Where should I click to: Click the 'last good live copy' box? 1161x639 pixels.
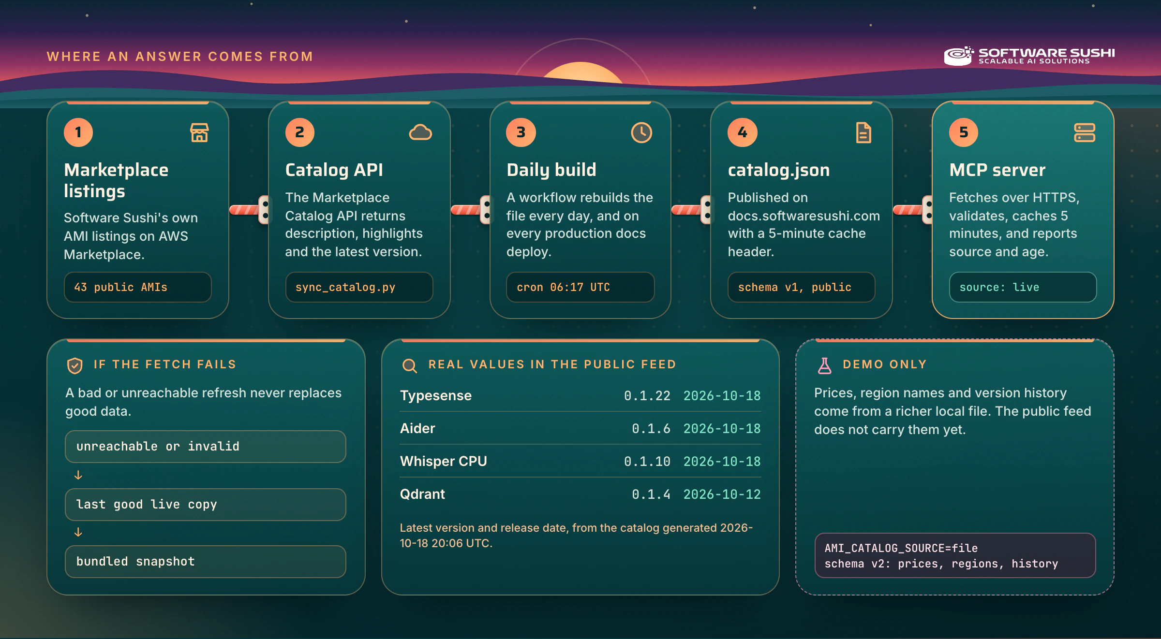pyautogui.click(x=206, y=505)
